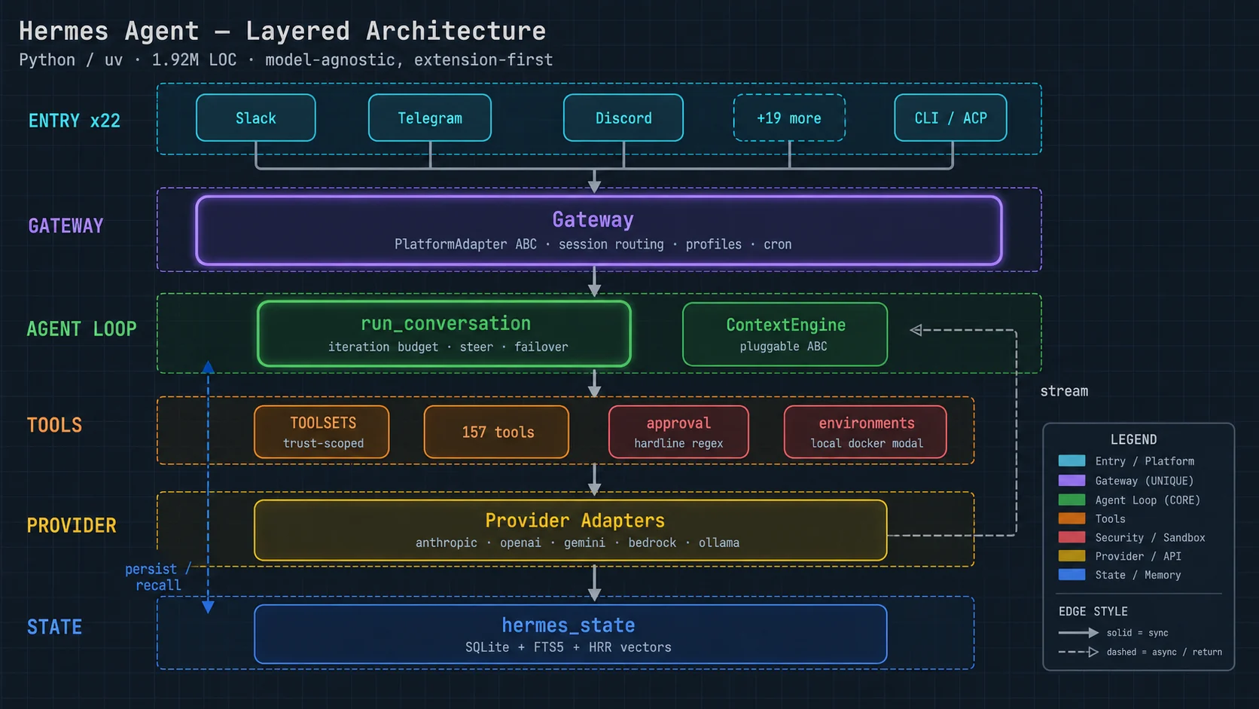Image resolution: width=1259 pixels, height=709 pixels.
Task: Click "anthropic · openai · gemini" provider list
Action: pos(511,542)
